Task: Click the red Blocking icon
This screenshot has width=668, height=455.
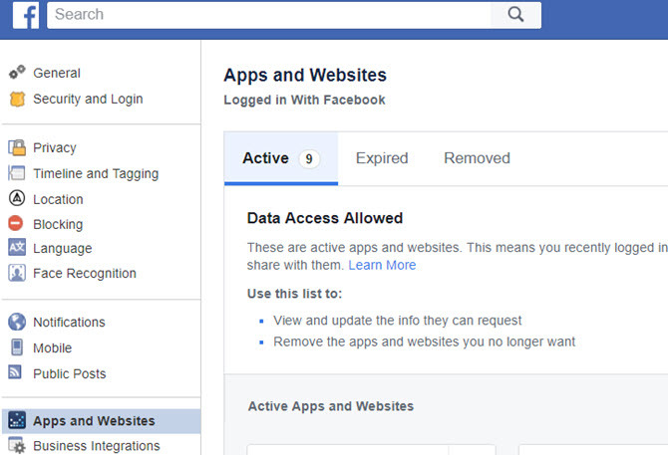Action: pos(16,223)
